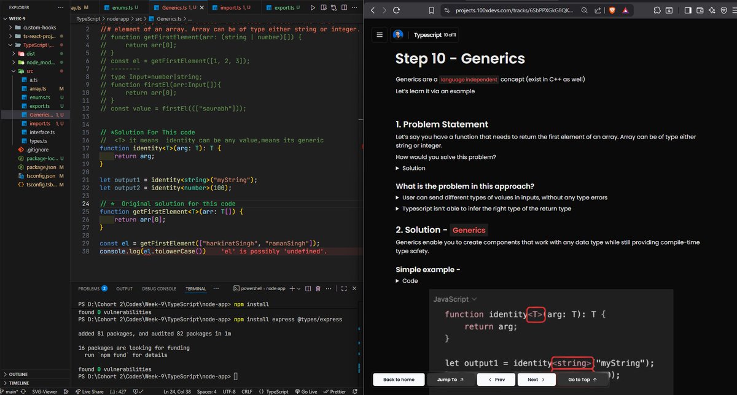Open the hamburger menu on the Typescript page
This screenshot has width=737, height=395.
pyautogui.click(x=380, y=35)
